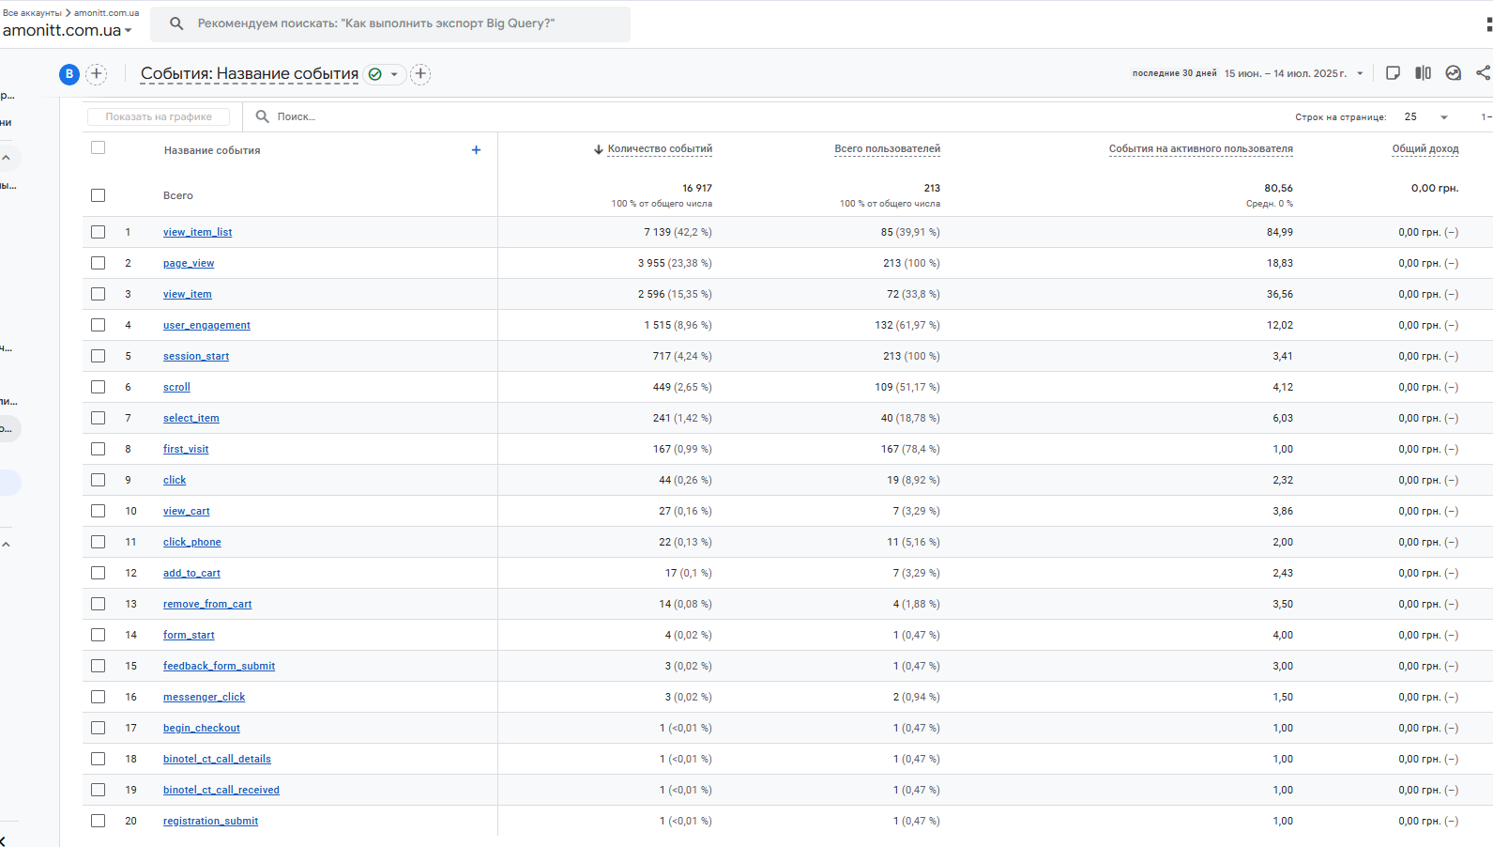Image resolution: width=1493 pixels, height=847 pixels.
Task: Sort by Количество событий column header
Action: (653, 148)
